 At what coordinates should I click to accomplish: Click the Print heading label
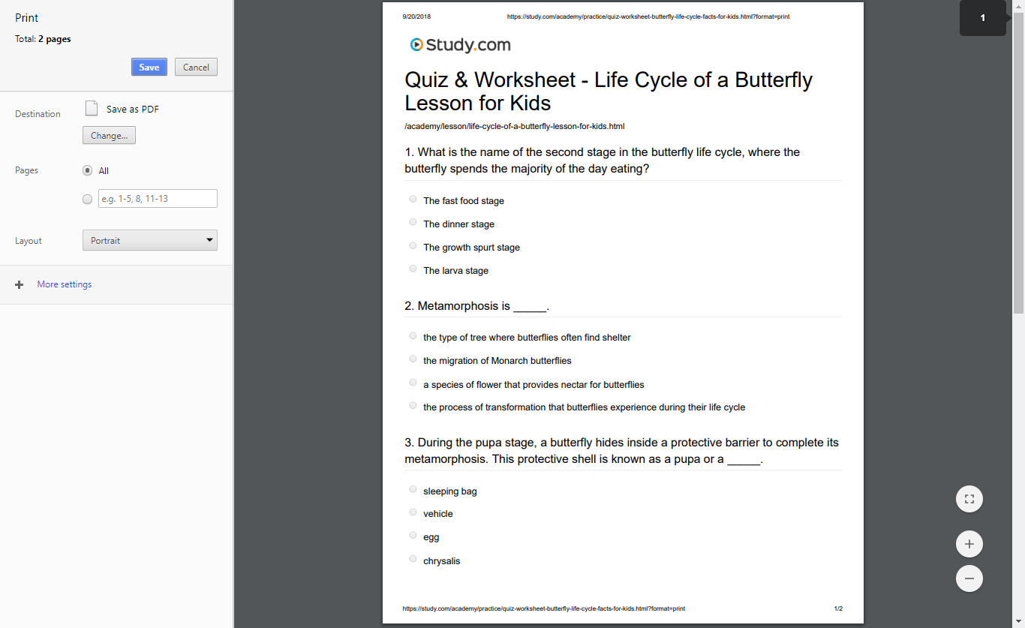point(26,17)
